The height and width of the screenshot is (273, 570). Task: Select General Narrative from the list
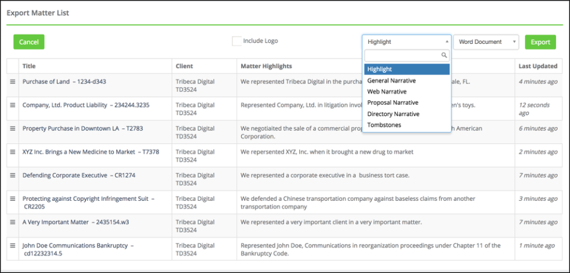(x=391, y=81)
